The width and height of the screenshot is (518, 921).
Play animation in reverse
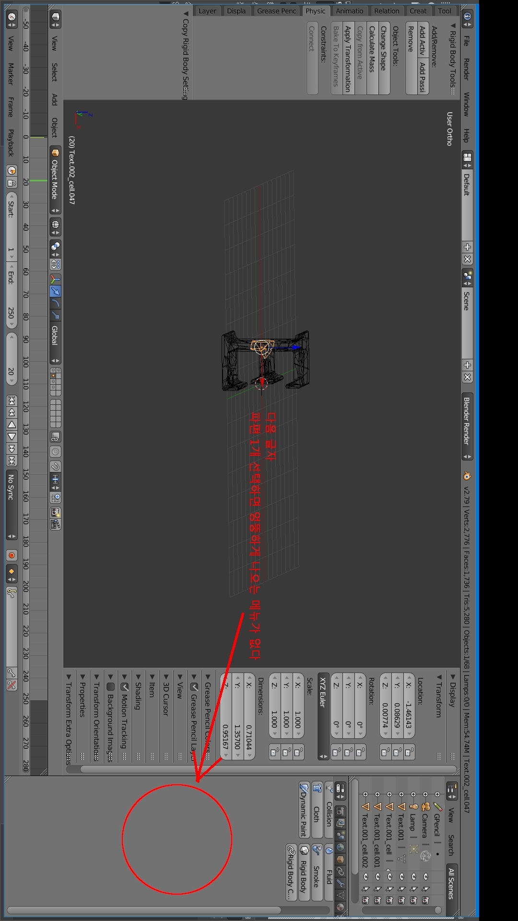click(12, 425)
